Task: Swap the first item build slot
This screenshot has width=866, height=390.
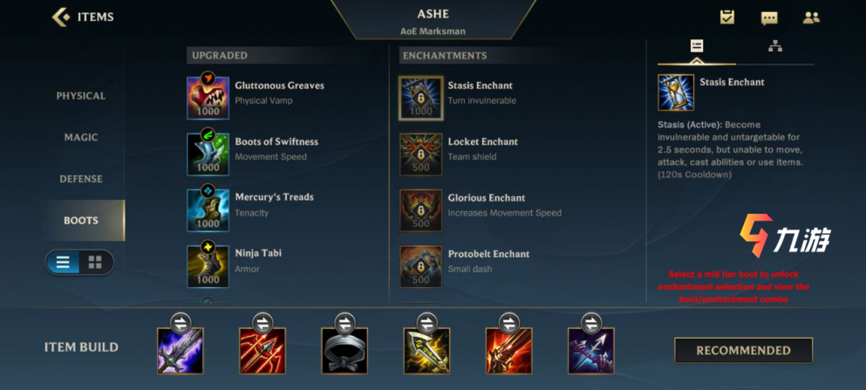Action: [x=180, y=321]
